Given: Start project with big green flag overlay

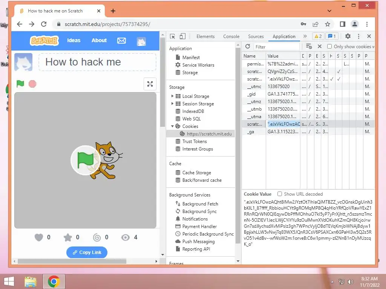Looking at the screenshot, I should (86, 160).
